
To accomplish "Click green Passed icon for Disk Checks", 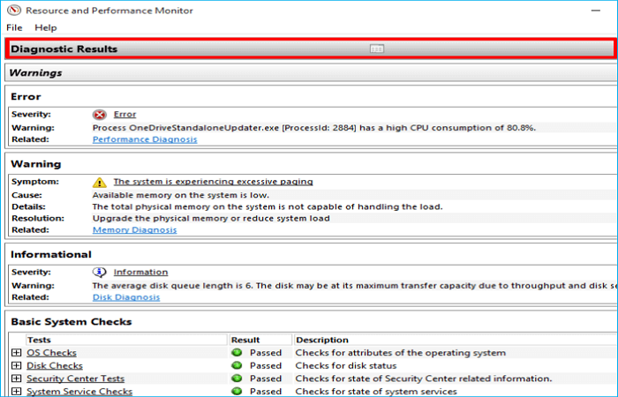I will tap(237, 365).
